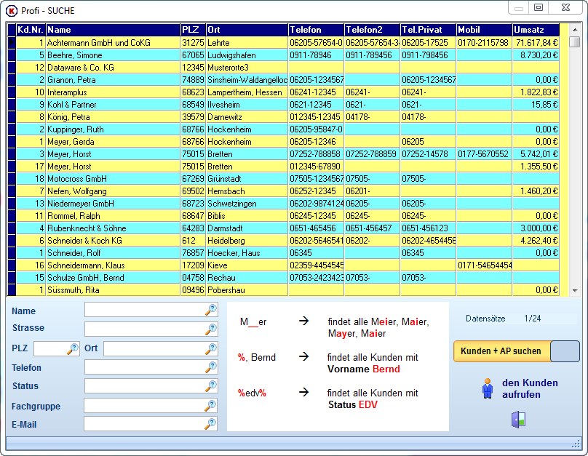Click the 'Kunden + AP suchen' button
This screenshot has width=588, height=456.
coord(501,351)
